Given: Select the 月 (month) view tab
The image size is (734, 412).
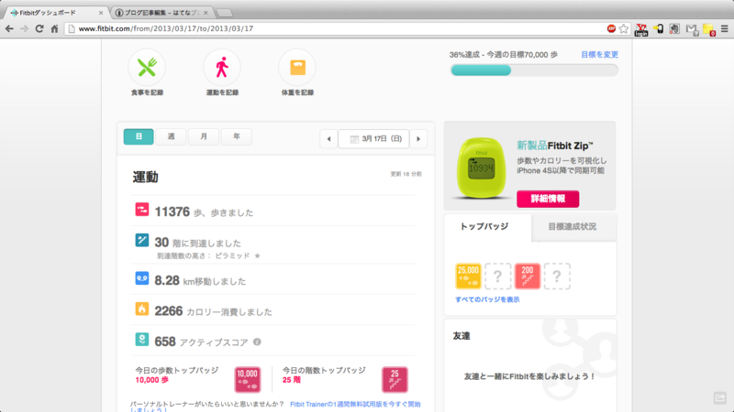Looking at the screenshot, I should tap(204, 136).
